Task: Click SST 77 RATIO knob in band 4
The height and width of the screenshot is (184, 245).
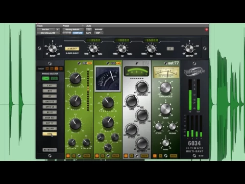Action: click(x=165, y=143)
